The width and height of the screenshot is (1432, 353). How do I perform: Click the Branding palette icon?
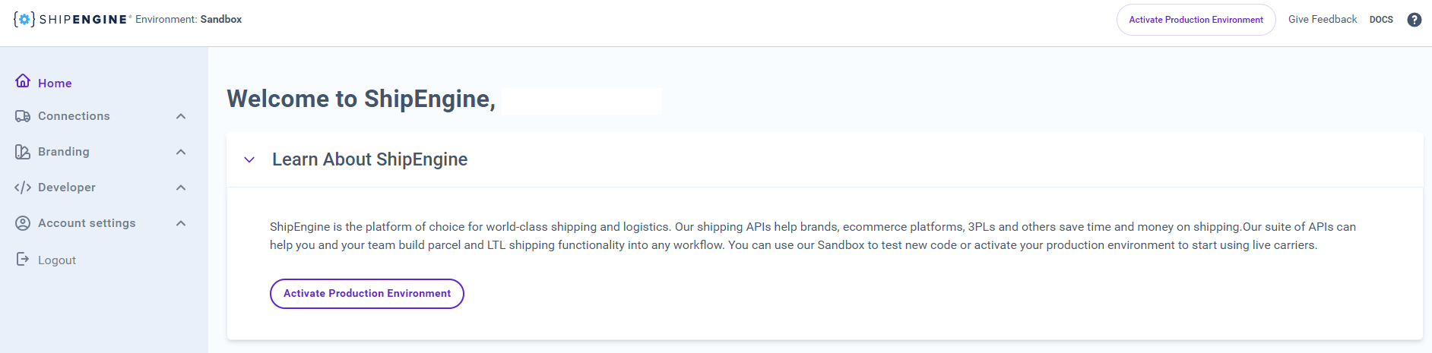(23, 152)
